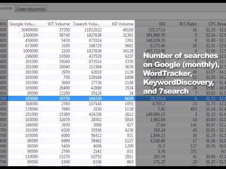This screenshot has height=169, width=226.
Task: Sort by the 7search Volu... column header
Action: pos(86,24)
